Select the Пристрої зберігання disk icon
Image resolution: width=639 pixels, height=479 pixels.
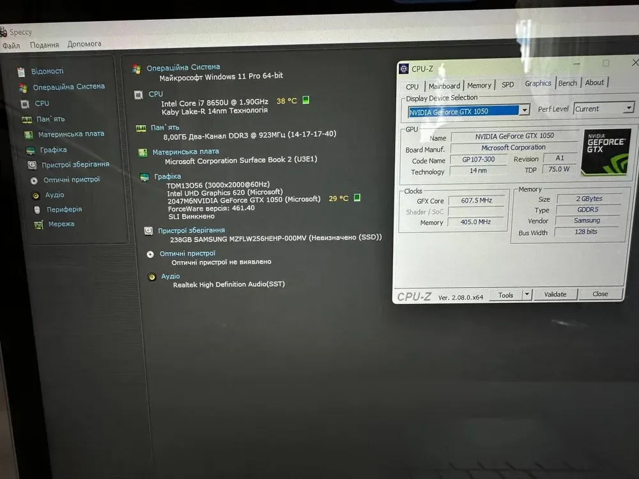coord(32,165)
